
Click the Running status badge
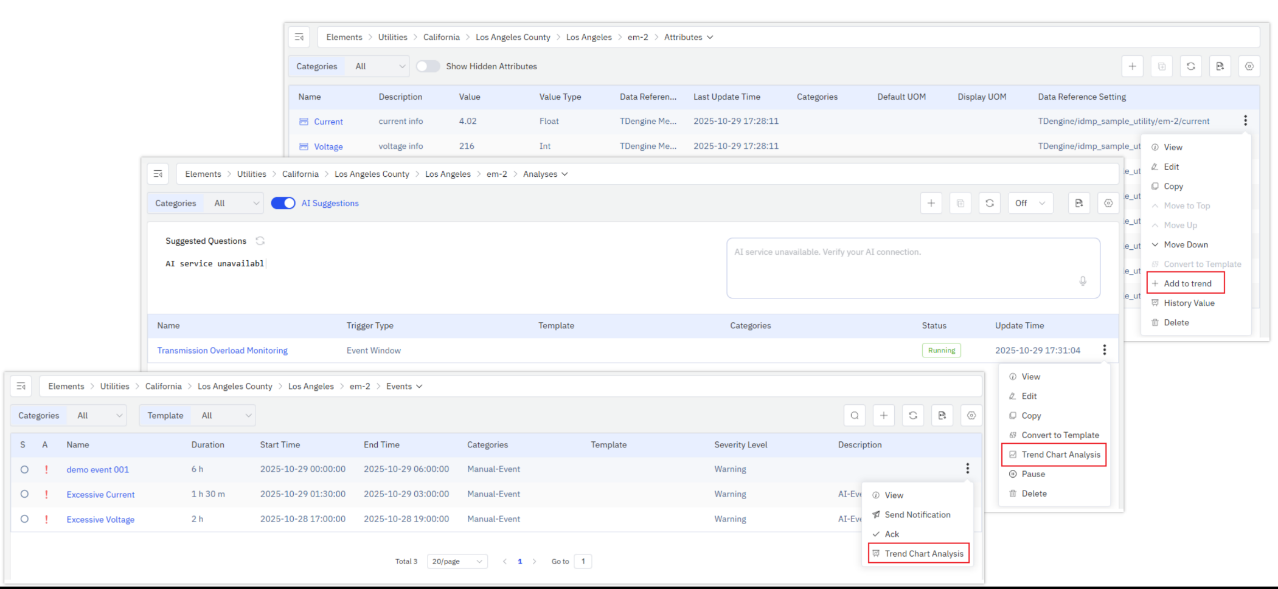[x=941, y=350]
